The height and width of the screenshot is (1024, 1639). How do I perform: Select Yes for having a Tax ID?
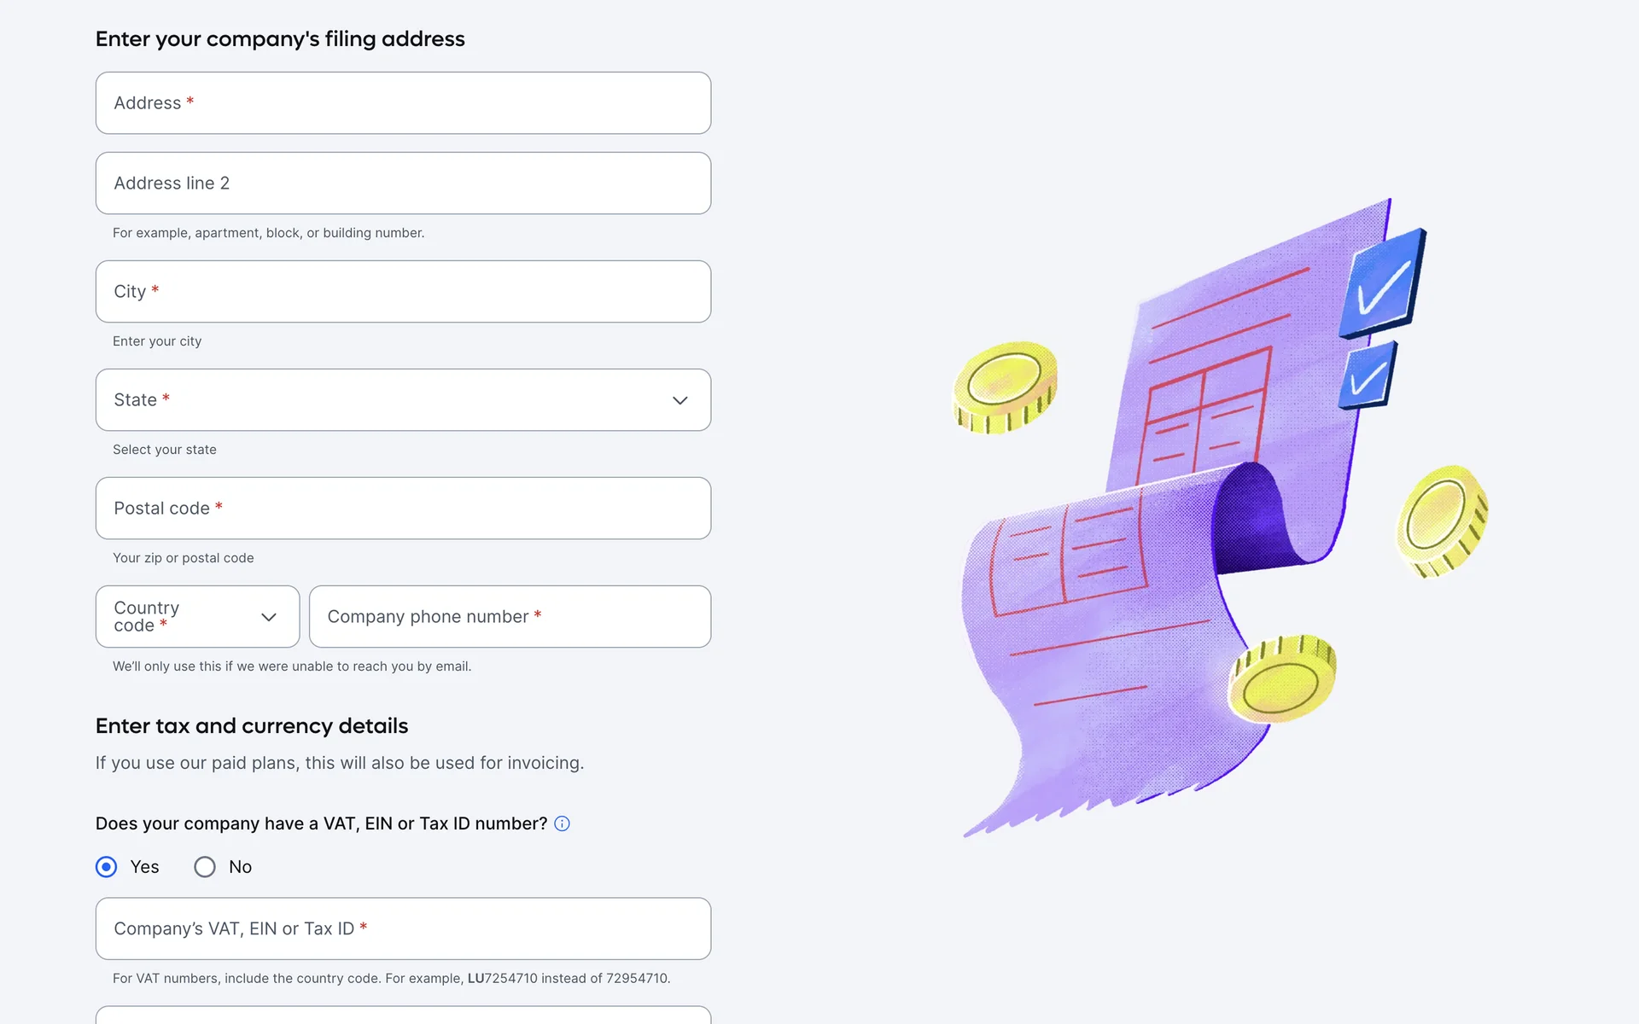(107, 867)
